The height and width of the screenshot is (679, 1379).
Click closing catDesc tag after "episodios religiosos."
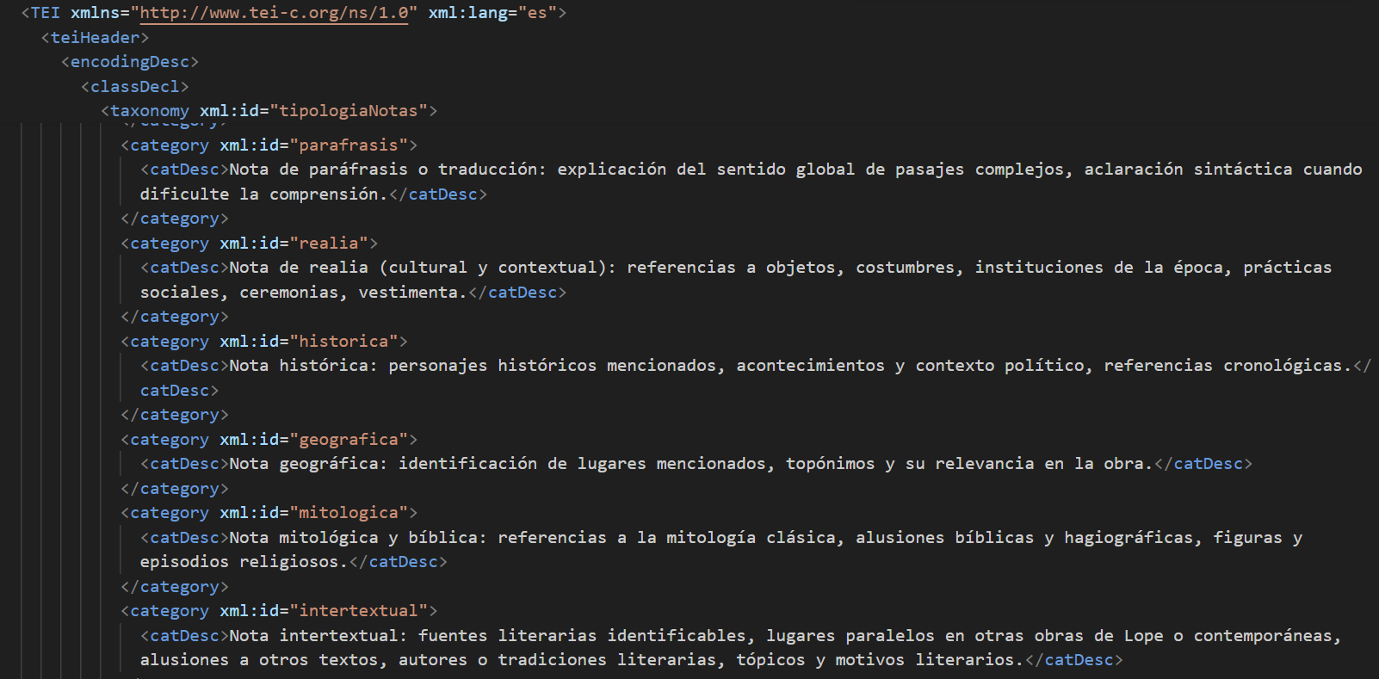[399, 562]
